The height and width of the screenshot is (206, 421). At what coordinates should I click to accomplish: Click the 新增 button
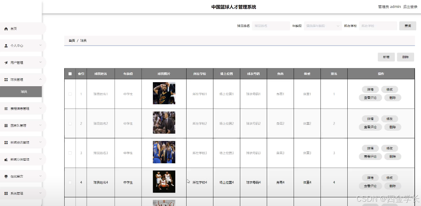[x=386, y=57]
